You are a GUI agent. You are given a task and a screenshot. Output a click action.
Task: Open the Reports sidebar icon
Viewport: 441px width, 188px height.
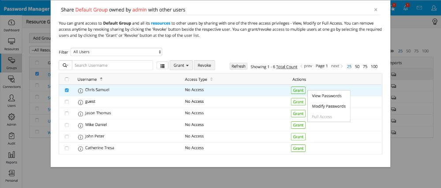tap(11, 157)
